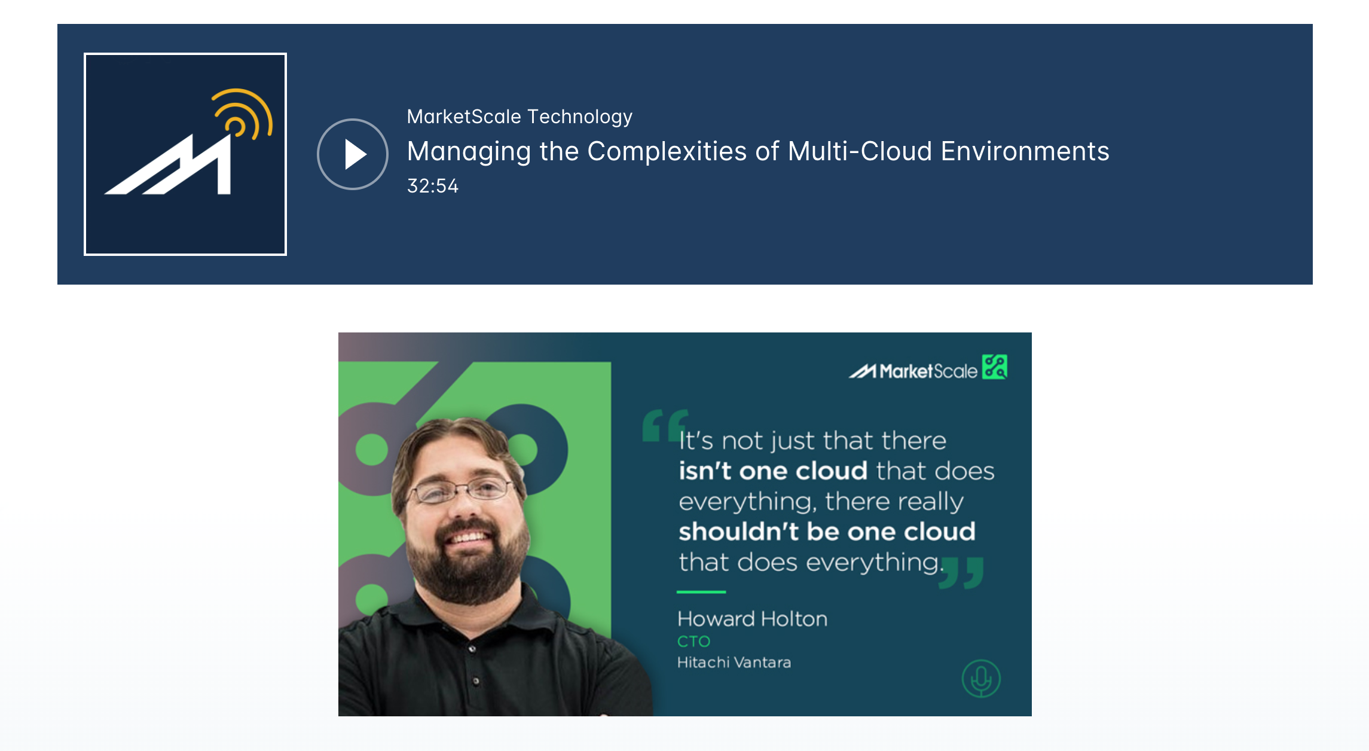This screenshot has width=1369, height=751.
Task: Play the Multi-Cloud Environments podcast episode
Action: pos(353,154)
